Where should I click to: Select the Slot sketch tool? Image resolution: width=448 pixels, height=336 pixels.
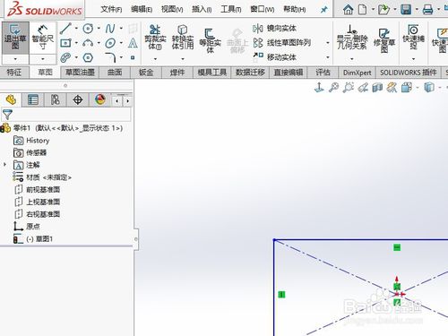point(65,57)
